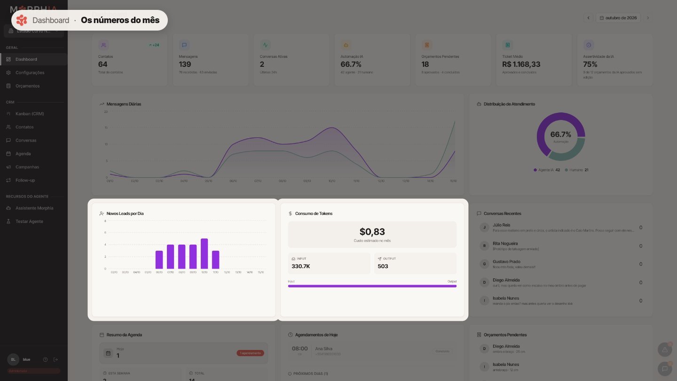Go to next month with right chevron
This screenshot has width=677, height=381.
648,18
